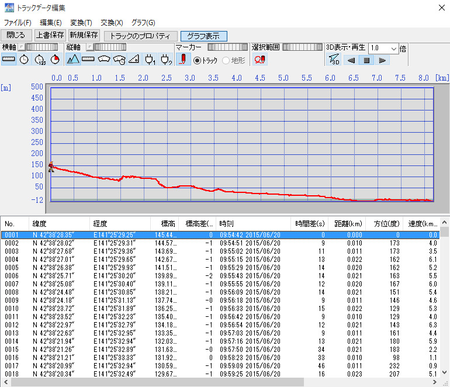Click the red marker pin icon
Viewport: 450px width, 387px height.
(183, 59)
